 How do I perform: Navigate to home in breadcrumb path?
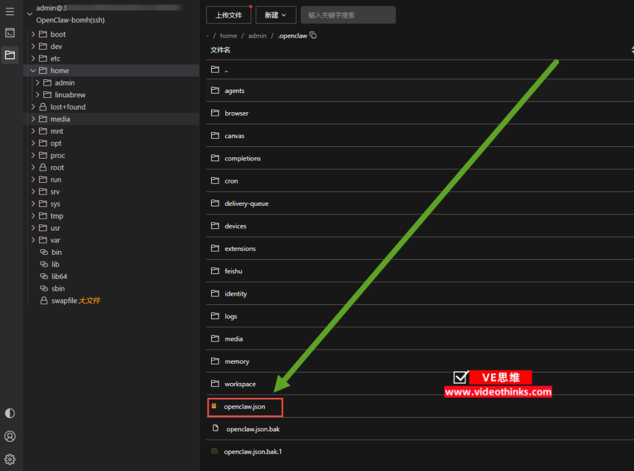coord(228,36)
